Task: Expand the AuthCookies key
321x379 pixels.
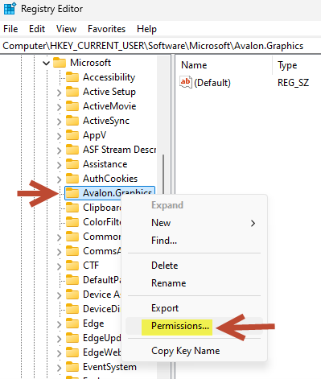Action: 59,179
